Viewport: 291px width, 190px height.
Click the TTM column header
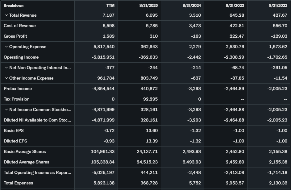110,6
